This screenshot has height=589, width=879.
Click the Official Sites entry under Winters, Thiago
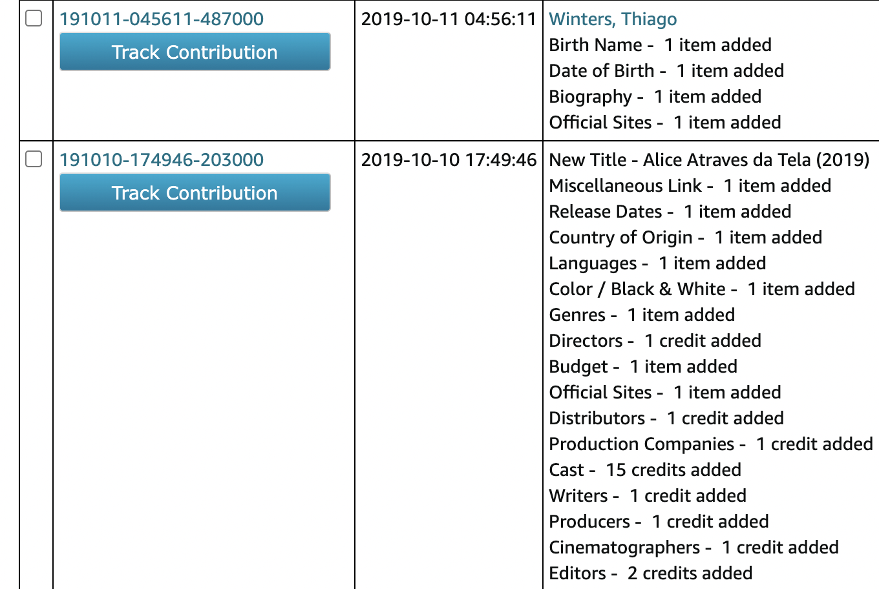[x=664, y=122]
